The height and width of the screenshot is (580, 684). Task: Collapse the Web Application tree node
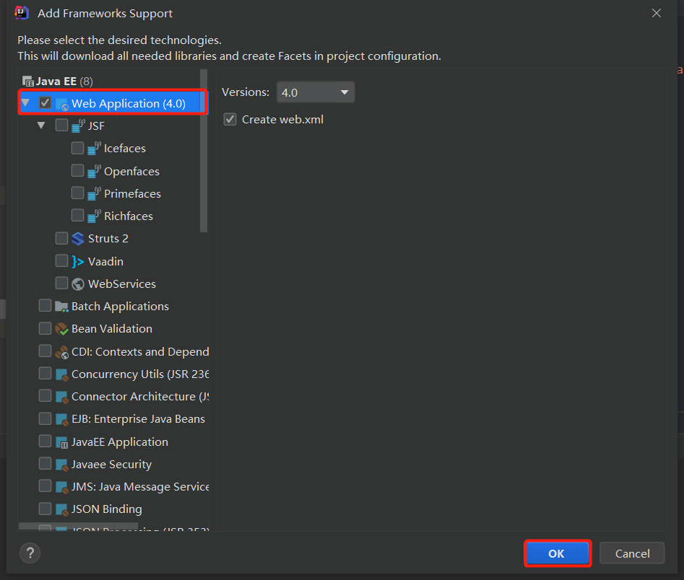click(26, 103)
